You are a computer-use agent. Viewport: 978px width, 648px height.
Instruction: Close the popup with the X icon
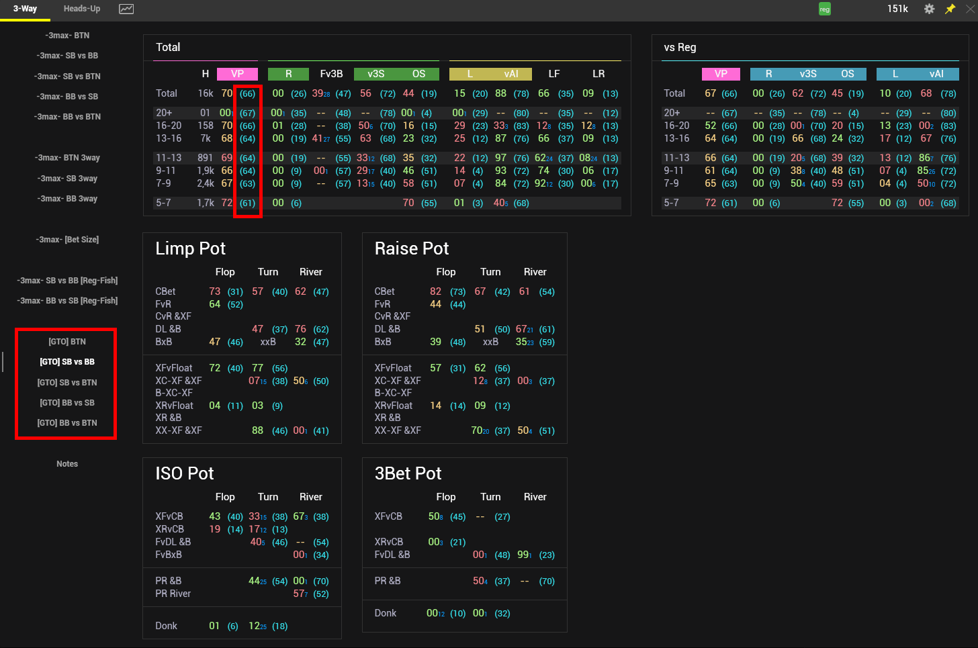(970, 9)
